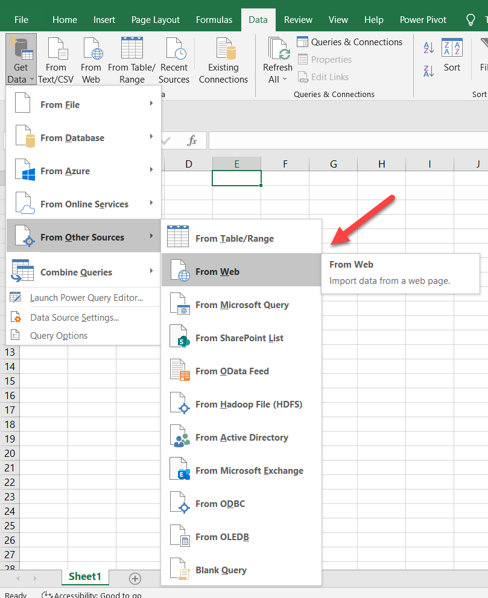Launch Power Query Editor

coord(86,298)
